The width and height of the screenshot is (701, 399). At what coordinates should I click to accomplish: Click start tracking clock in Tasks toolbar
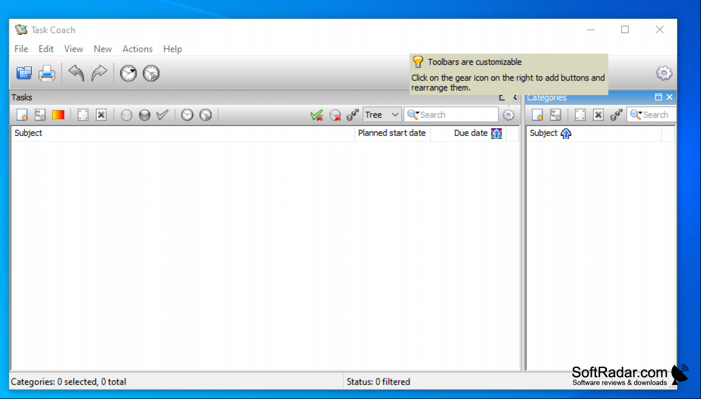[187, 115]
